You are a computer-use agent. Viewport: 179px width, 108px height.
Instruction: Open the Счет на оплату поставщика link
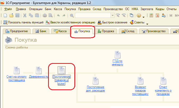(x=16, y=78)
